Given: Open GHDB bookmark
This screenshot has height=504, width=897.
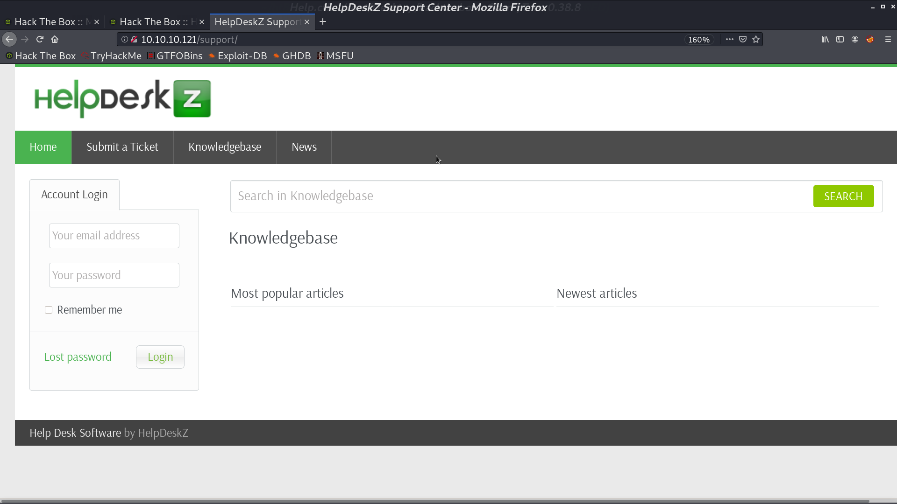Looking at the screenshot, I should pos(292,56).
